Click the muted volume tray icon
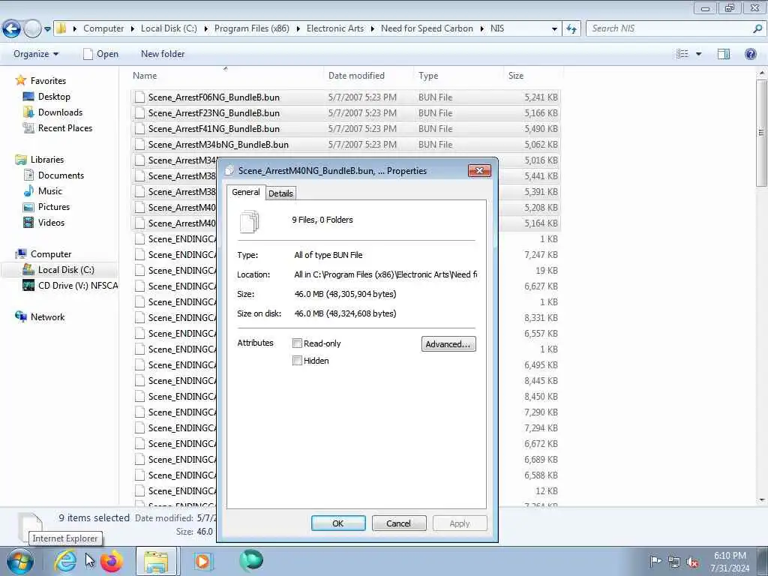768x576 pixels. [x=692, y=562]
